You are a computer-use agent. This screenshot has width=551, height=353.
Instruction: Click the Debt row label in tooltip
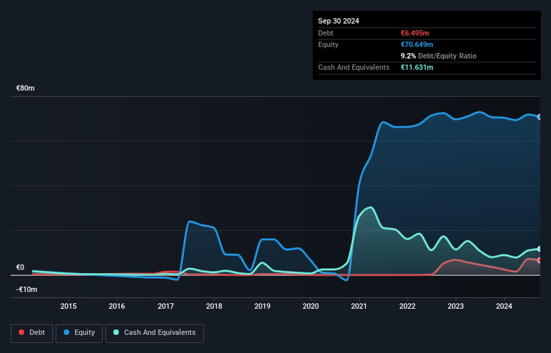tap(325, 33)
